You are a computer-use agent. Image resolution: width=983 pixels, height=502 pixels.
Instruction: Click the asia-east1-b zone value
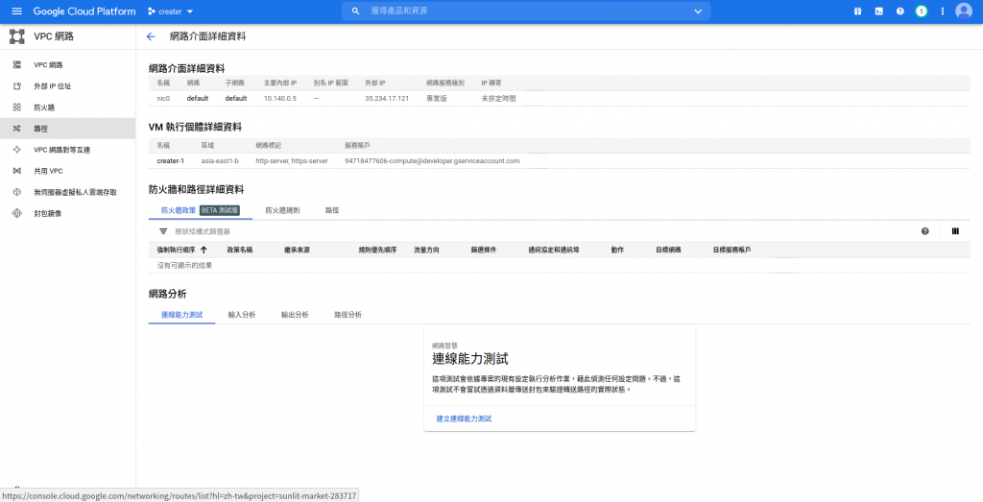coord(220,161)
